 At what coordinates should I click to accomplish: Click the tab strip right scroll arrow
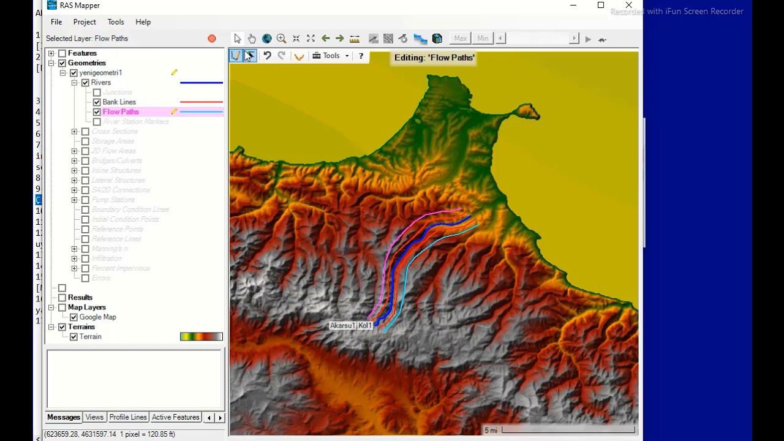(x=220, y=418)
